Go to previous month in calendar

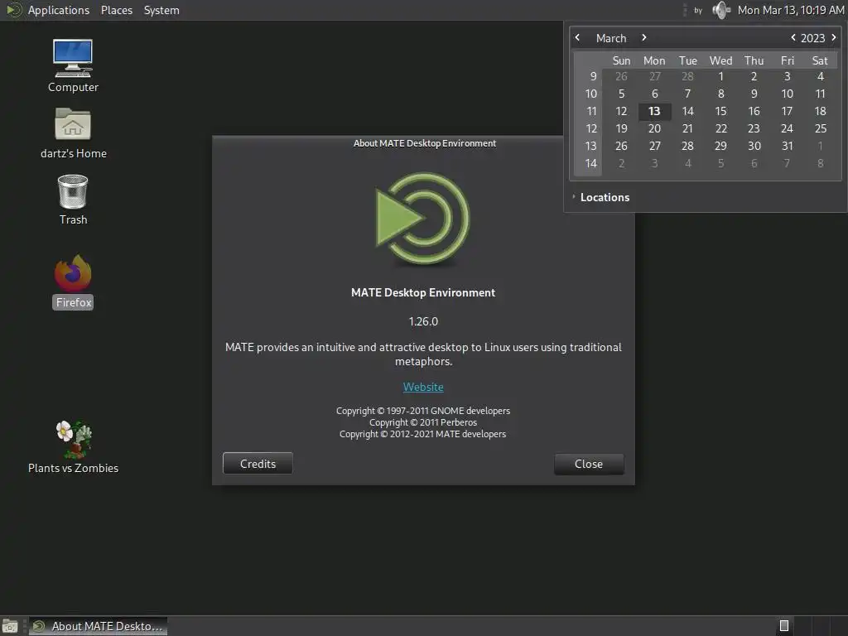(577, 37)
